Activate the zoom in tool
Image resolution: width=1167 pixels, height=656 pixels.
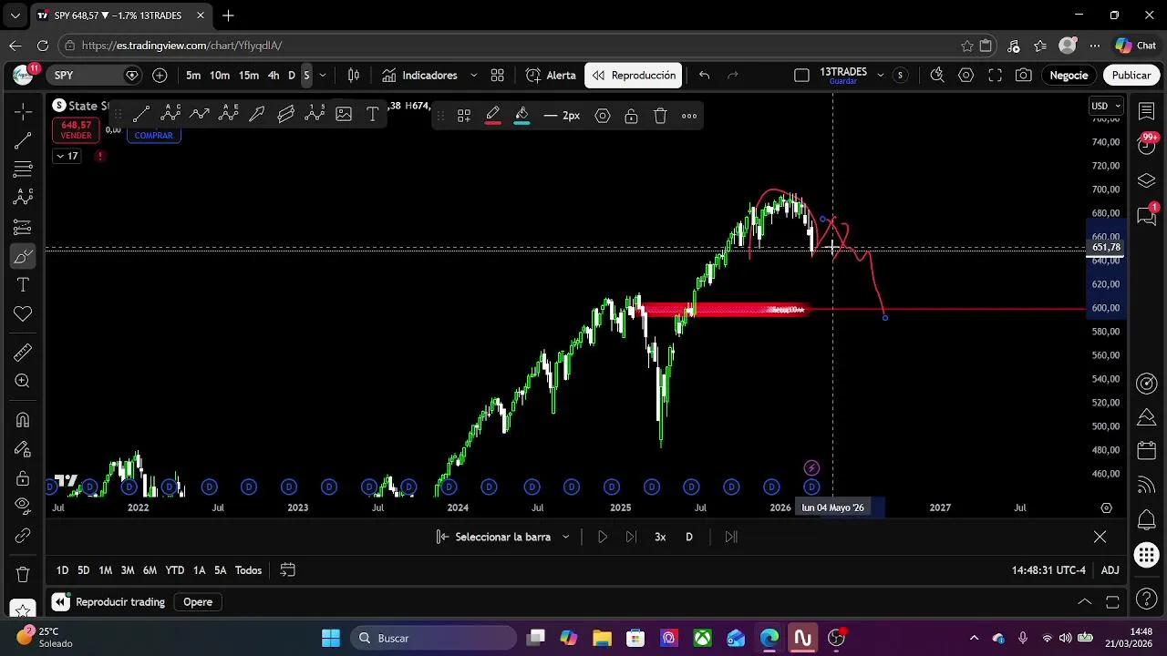click(x=23, y=382)
